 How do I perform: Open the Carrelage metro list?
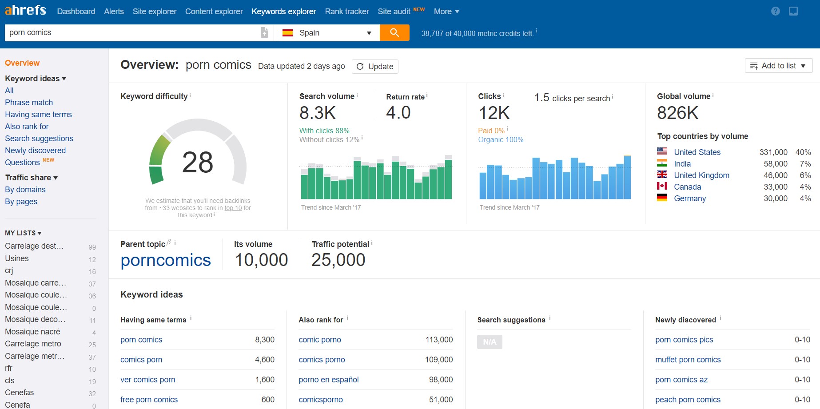pyautogui.click(x=33, y=344)
